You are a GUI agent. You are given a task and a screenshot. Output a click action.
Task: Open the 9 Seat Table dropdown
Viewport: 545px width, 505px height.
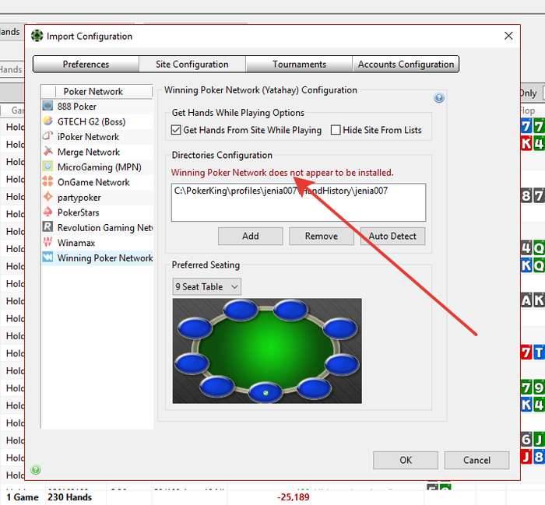point(206,286)
